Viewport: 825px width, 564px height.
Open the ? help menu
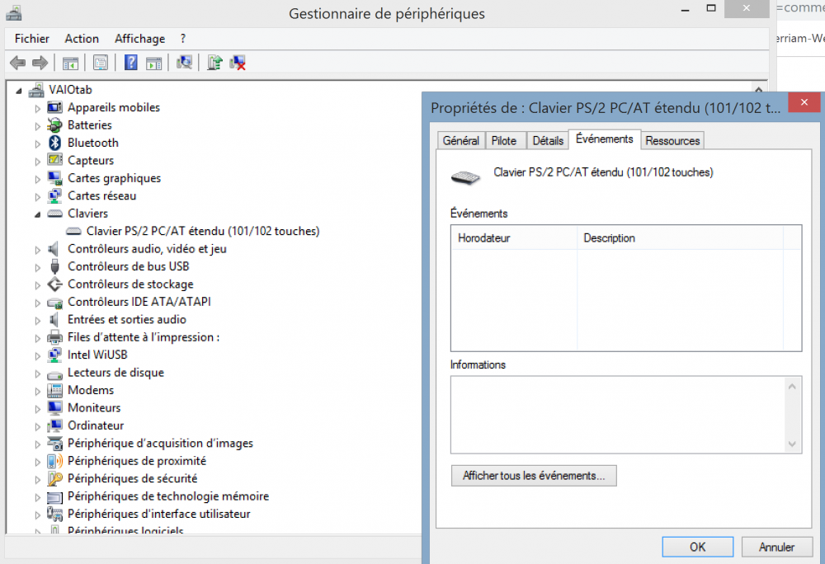pyautogui.click(x=182, y=39)
